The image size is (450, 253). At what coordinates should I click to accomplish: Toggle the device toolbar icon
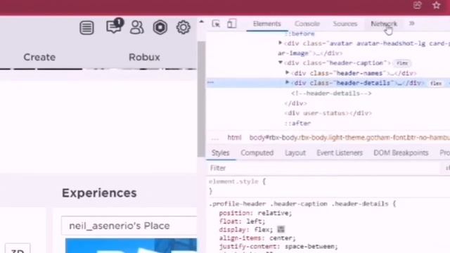click(x=231, y=23)
